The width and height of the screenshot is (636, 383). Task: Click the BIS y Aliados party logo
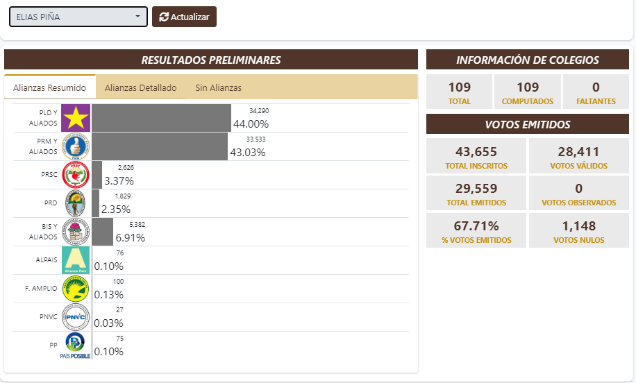(76, 232)
